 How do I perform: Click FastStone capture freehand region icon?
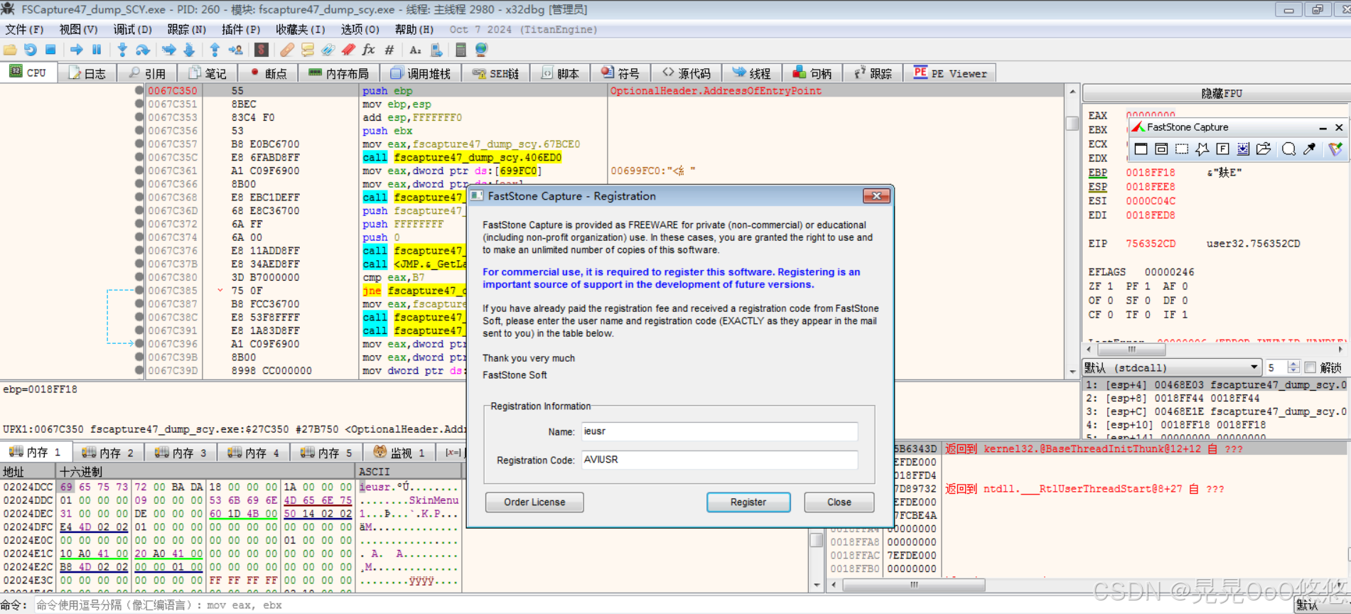click(1202, 149)
